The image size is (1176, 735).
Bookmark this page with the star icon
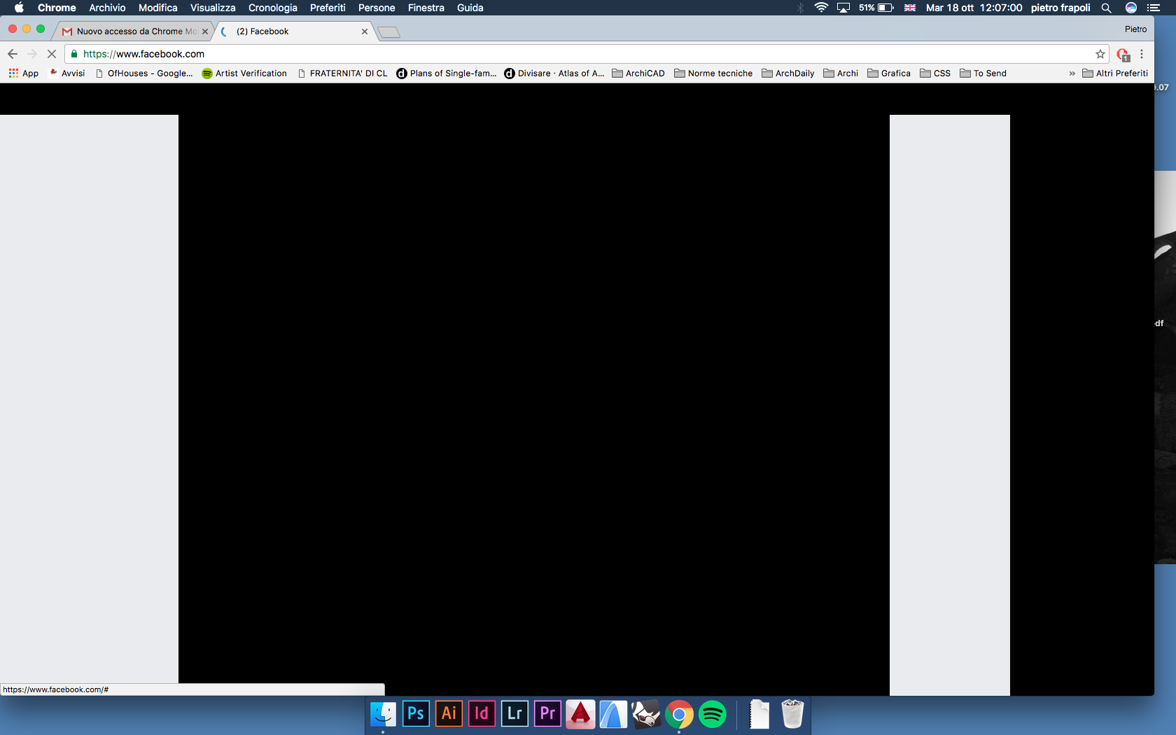1100,54
